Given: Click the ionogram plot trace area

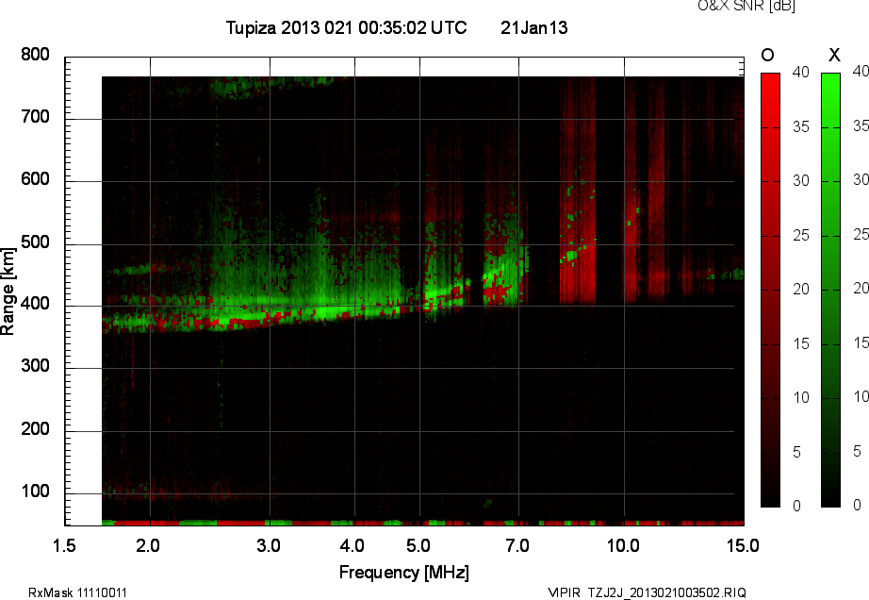Looking at the screenshot, I should (404, 292).
